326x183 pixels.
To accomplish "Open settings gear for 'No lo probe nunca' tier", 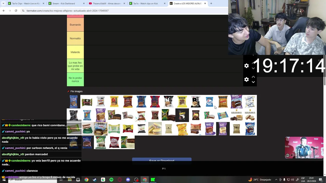I will point(246,80).
